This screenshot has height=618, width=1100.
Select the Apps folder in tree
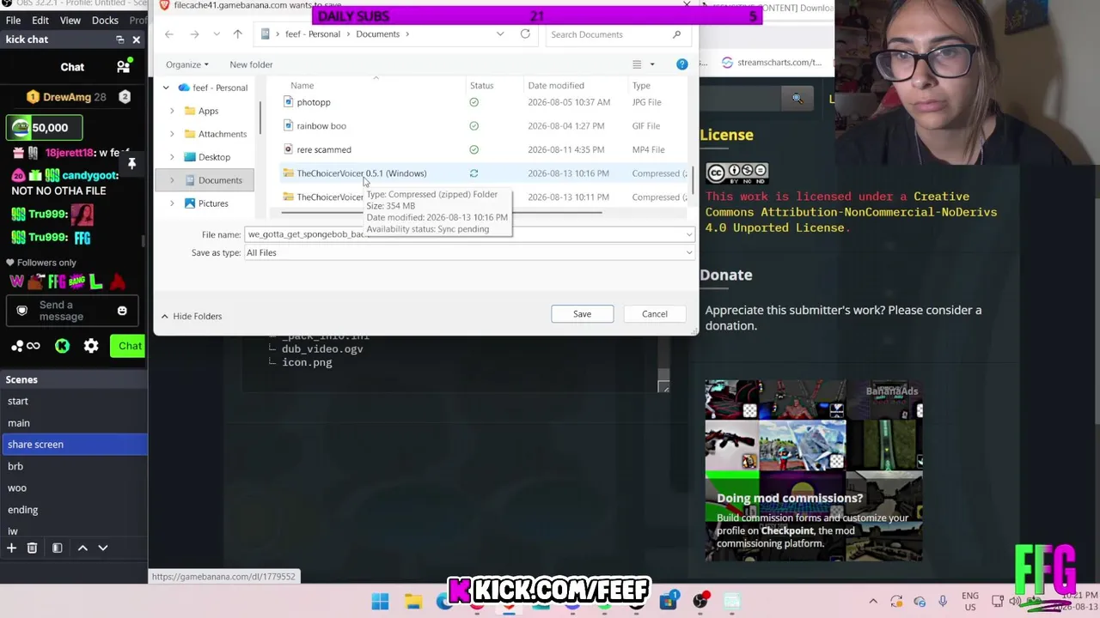pos(208,111)
